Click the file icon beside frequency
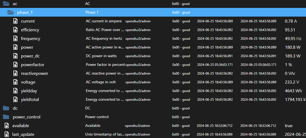 [16, 39]
